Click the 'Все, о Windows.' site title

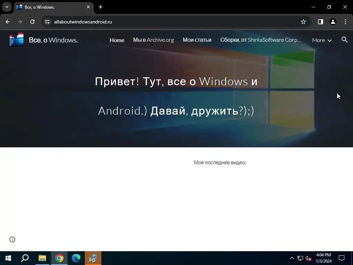(53, 40)
